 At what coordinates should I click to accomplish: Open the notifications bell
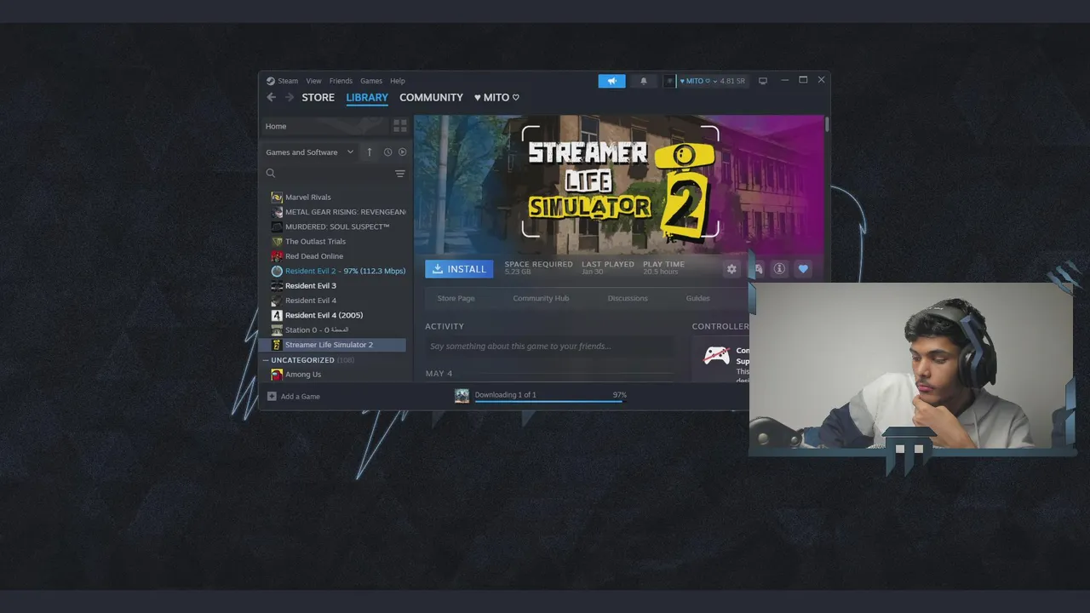(x=644, y=81)
